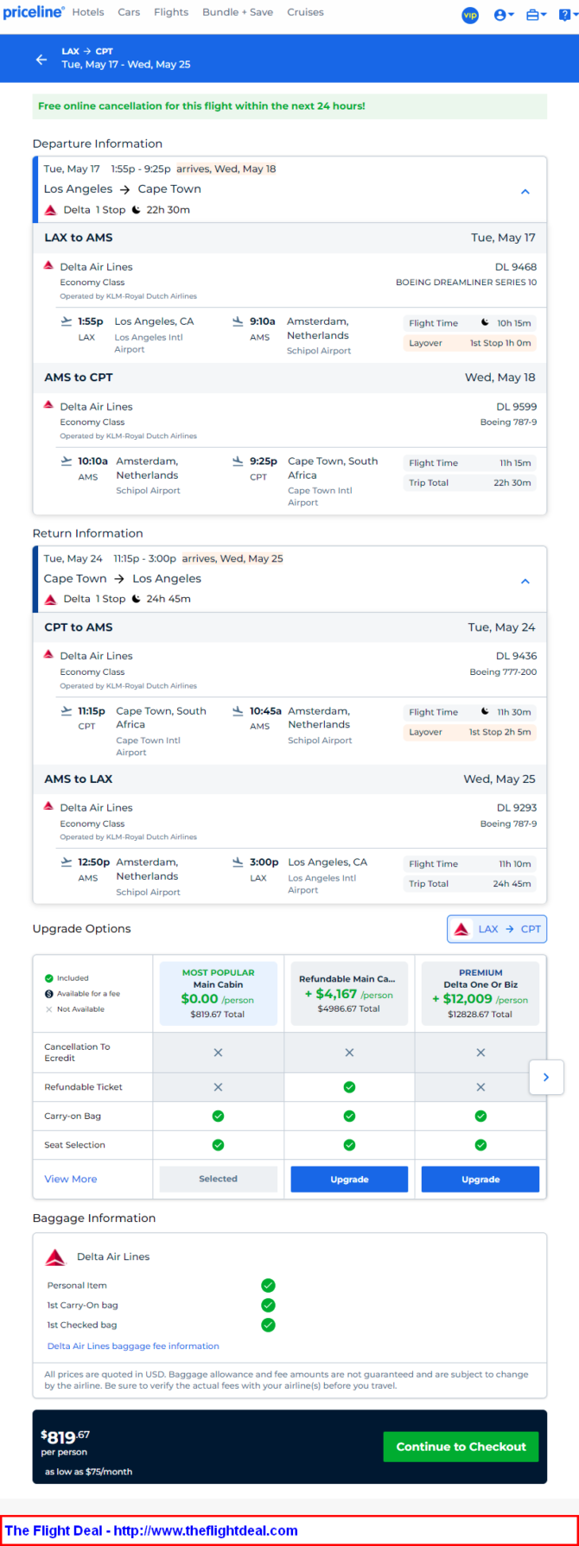579x1546 pixels.
Task: Collapse the departure flight details chevron
Action: [x=525, y=191]
